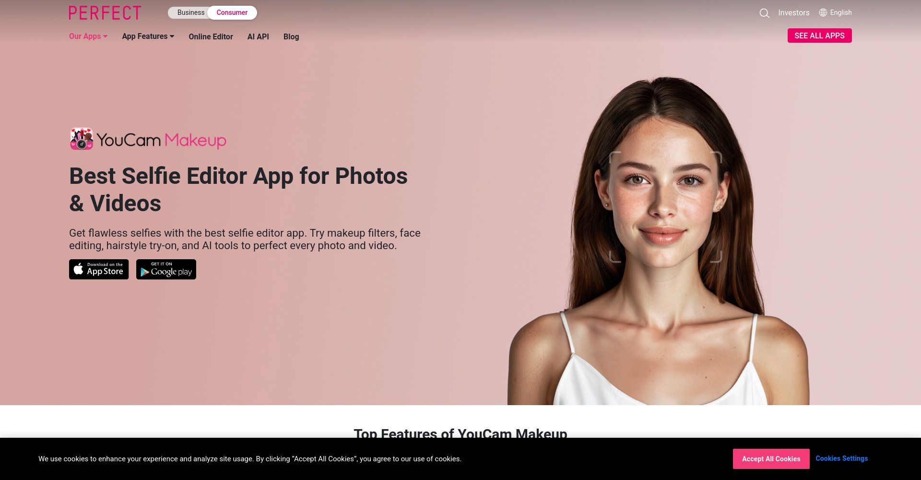
Task: Click the YouCam Makeup wordmark text
Action: tap(161, 140)
